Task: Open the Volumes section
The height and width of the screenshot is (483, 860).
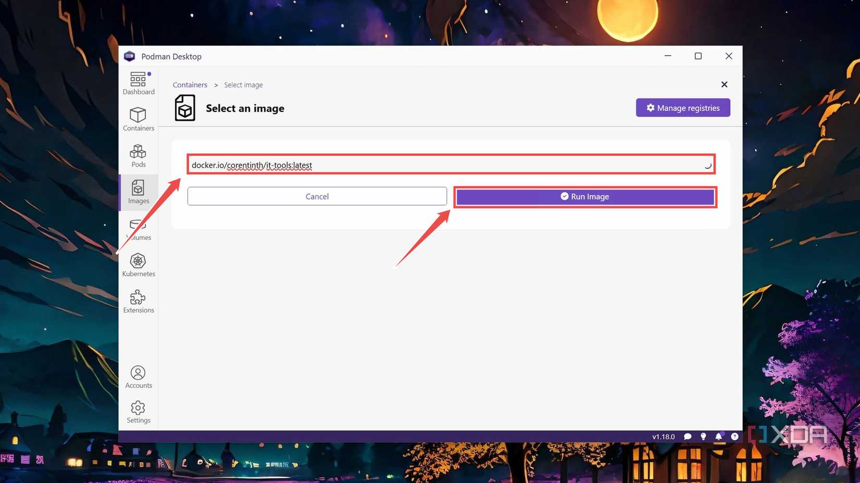Action: click(x=138, y=228)
